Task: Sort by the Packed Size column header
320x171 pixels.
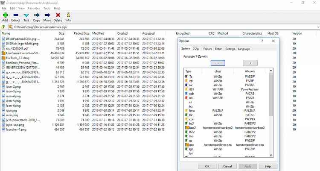Action: [78, 33]
